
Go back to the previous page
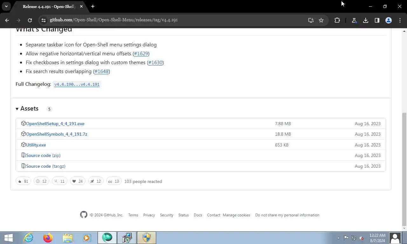tap(7, 20)
